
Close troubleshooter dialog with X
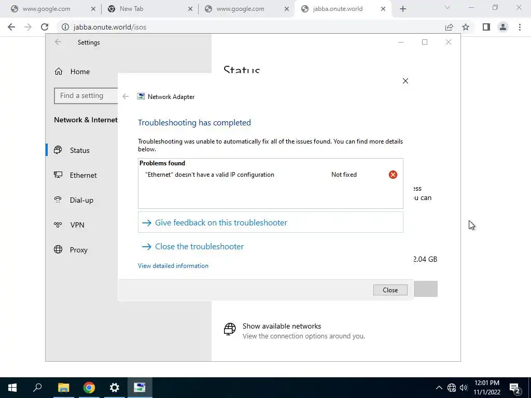click(406, 81)
